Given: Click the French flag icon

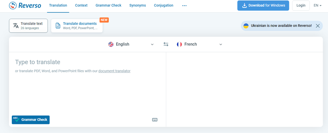Looking at the screenshot, I should tap(179, 44).
